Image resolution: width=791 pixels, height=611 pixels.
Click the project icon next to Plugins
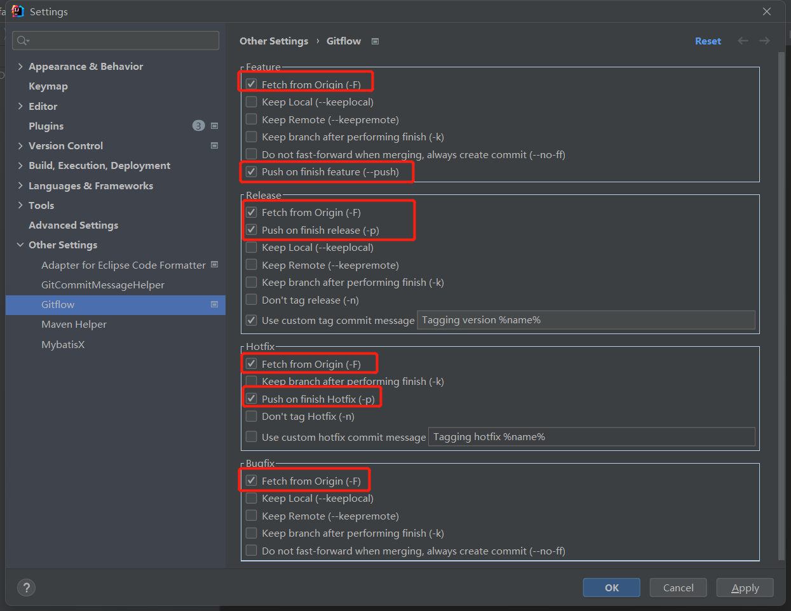coord(215,126)
